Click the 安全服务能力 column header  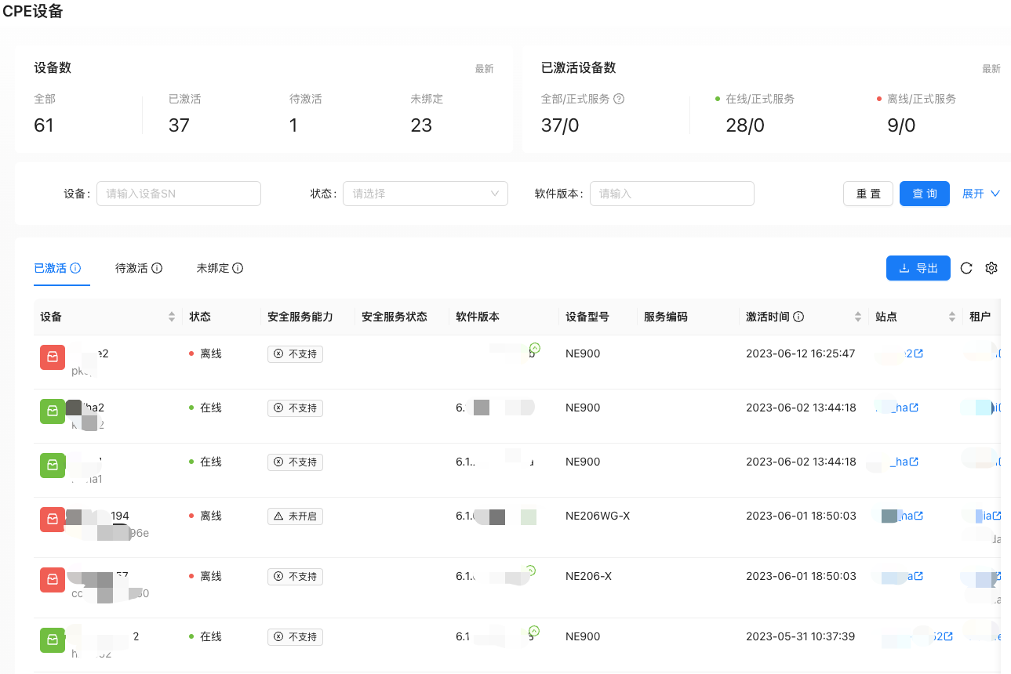pyautogui.click(x=300, y=317)
